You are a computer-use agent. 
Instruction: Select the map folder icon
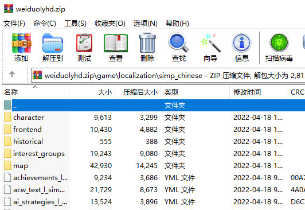7,166
